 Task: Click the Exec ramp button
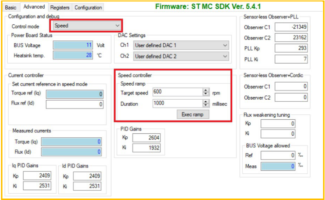point(192,114)
